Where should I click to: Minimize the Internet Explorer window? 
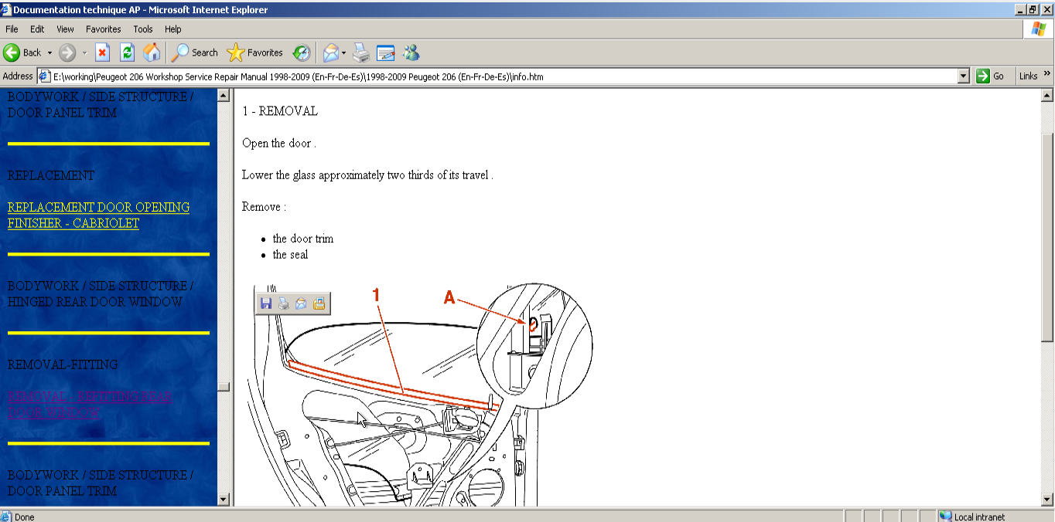1020,9
